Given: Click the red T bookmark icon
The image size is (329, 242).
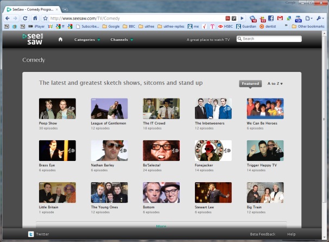Looking at the screenshot, I should point(212,27).
